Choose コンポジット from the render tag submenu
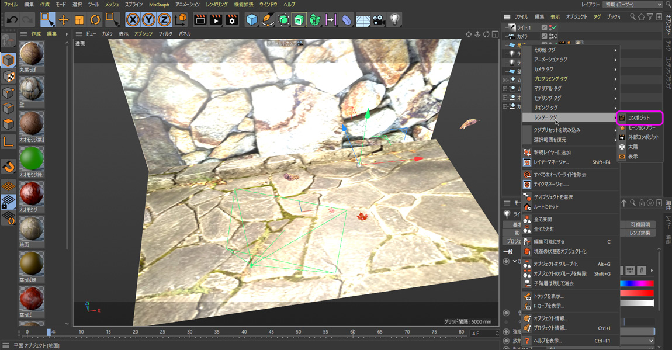This screenshot has height=350, width=672. (639, 118)
